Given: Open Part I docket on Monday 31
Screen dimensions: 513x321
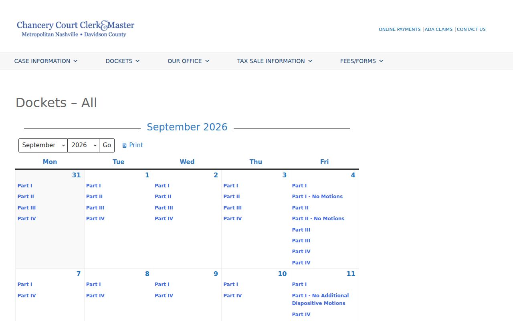Looking at the screenshot, I should (25, 186).
